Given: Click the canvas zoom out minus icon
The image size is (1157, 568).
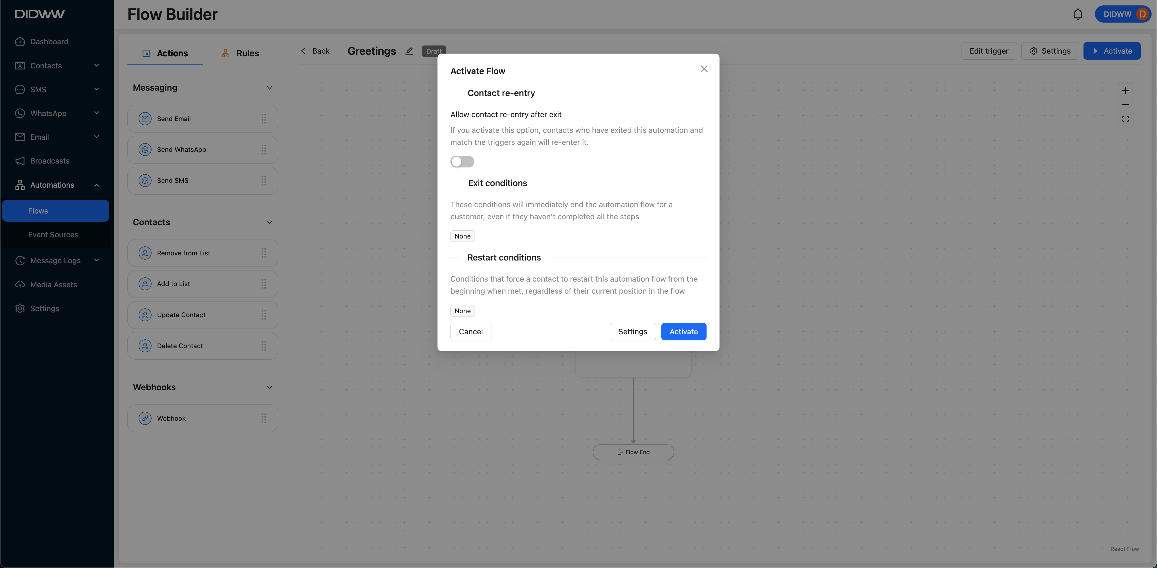Looking at the screenshot, I should point(1125,105).
